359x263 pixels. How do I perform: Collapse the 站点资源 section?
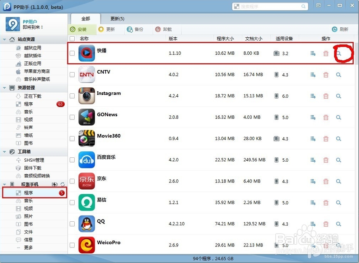(5, 40)
